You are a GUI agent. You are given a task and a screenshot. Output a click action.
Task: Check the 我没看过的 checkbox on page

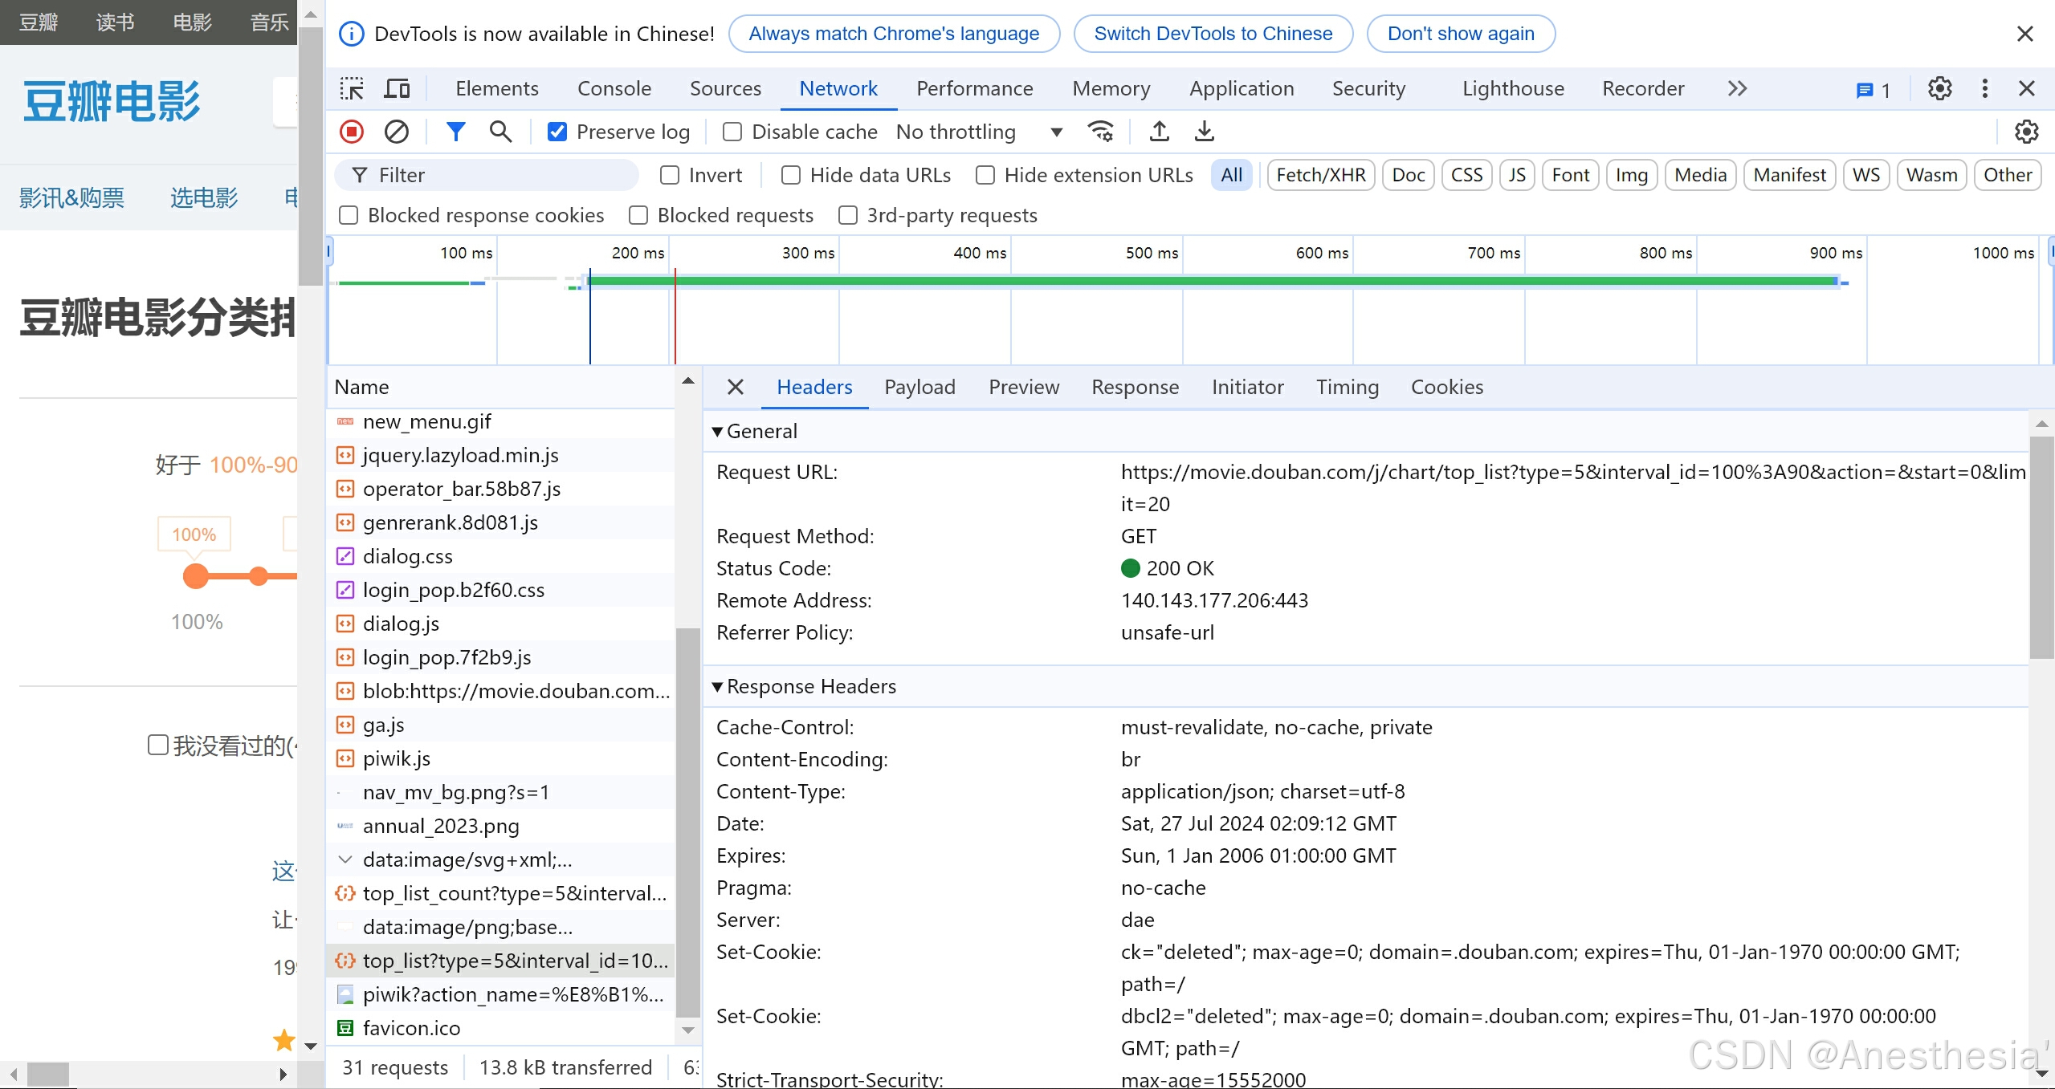coord(158,746)
